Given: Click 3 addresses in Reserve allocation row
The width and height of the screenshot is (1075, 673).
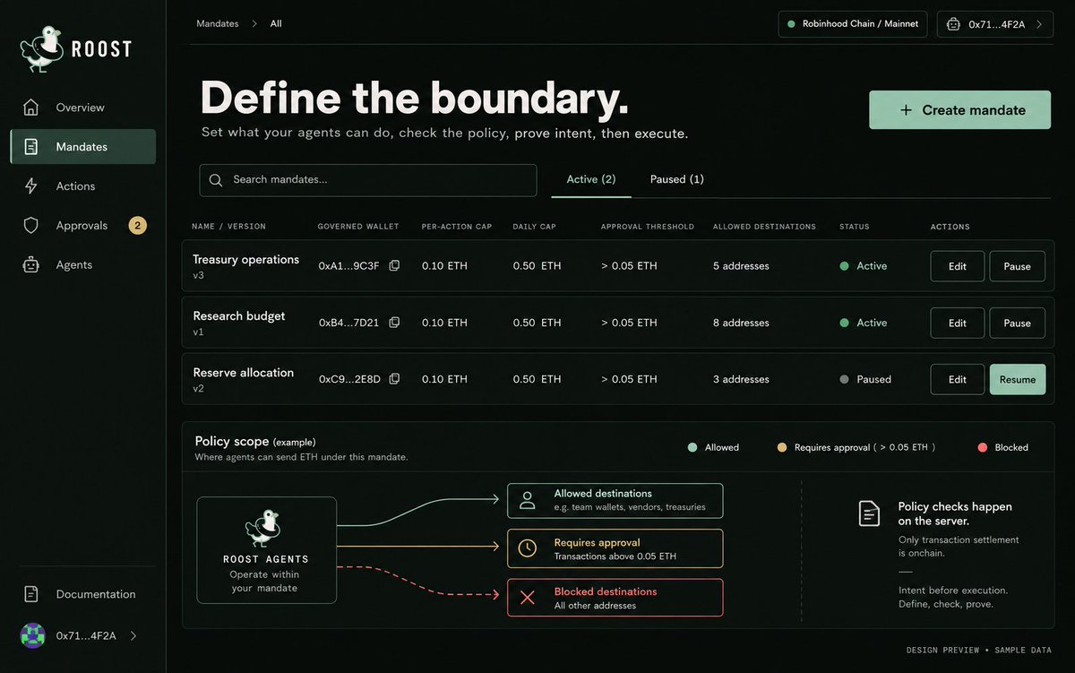Looking at the screenshot, I should pos(741,379).
